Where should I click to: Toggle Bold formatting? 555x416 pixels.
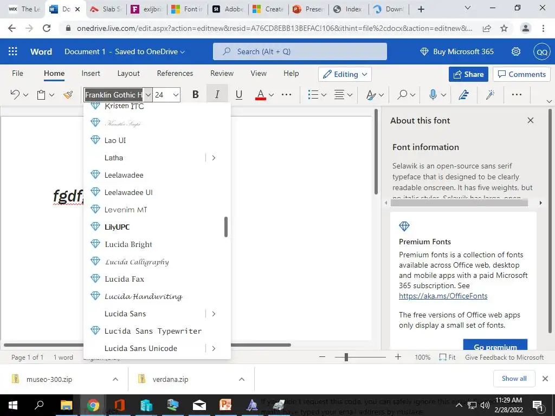pyautogui.click(x=195, y=94)
